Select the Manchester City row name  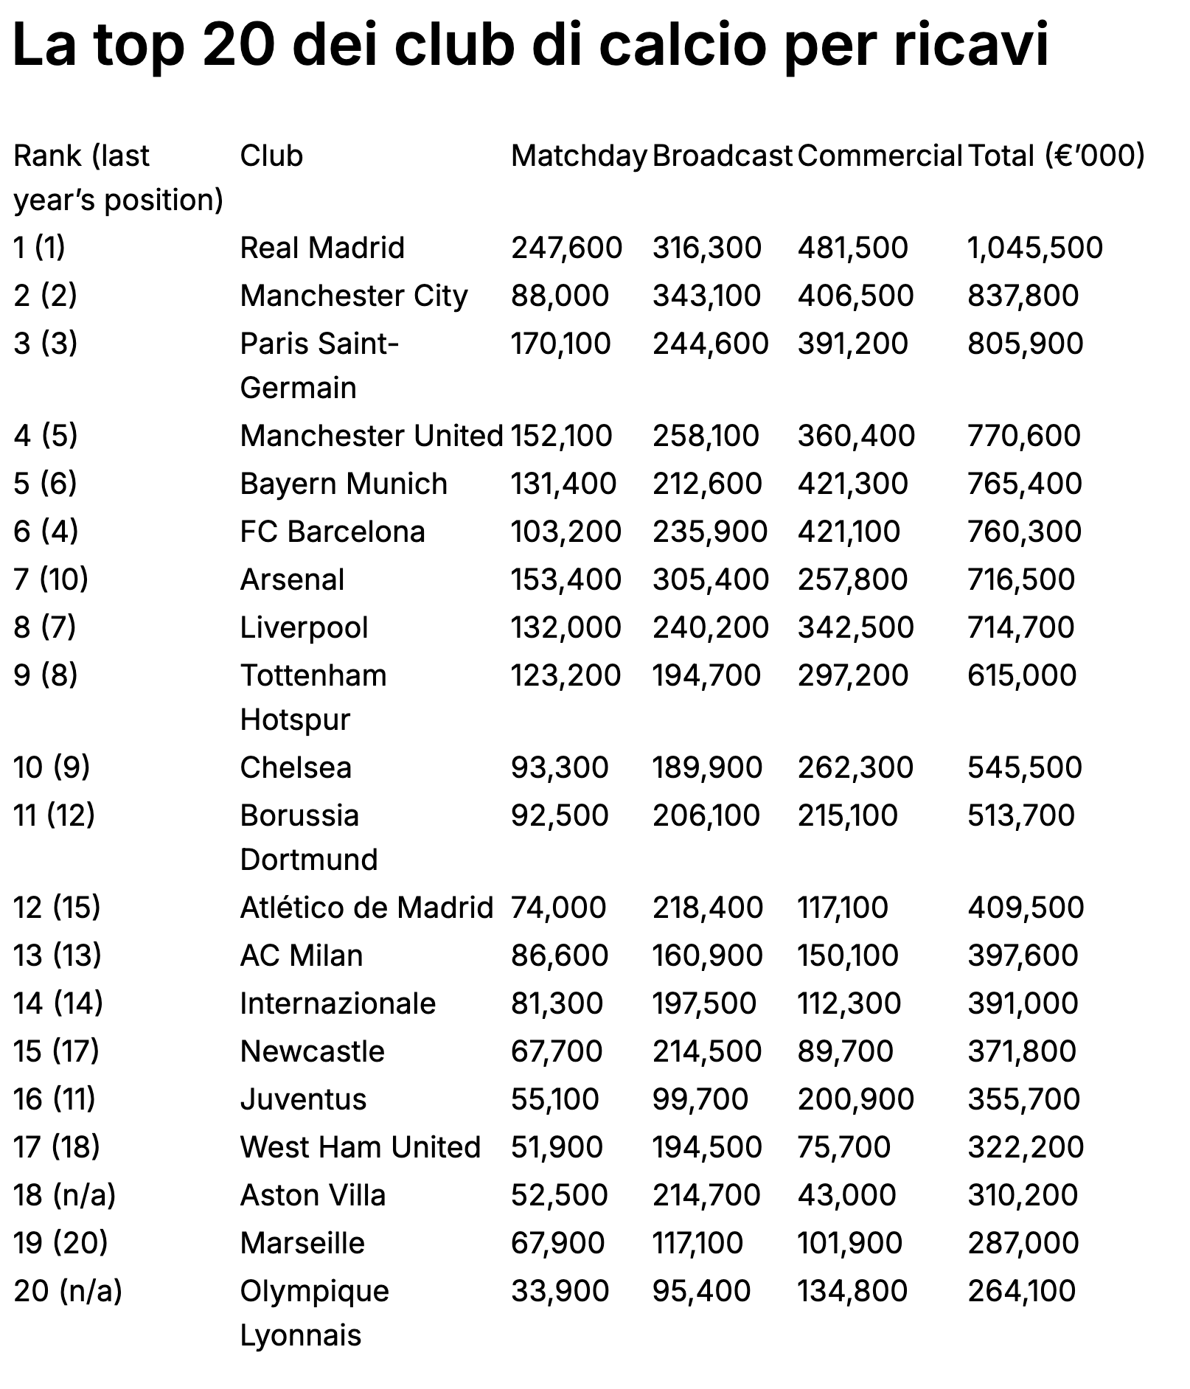click(354, 296)
